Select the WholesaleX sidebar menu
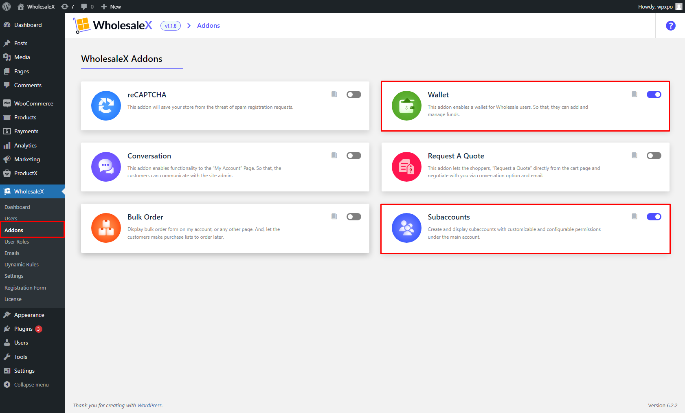 [32, 191]
